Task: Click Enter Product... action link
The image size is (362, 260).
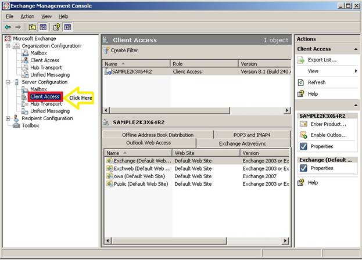Action: (x=328, y=124)
